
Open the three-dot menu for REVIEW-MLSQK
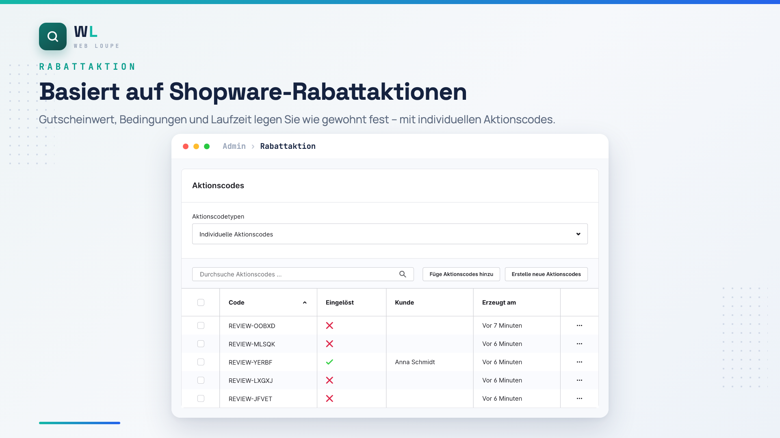point(579,344)
